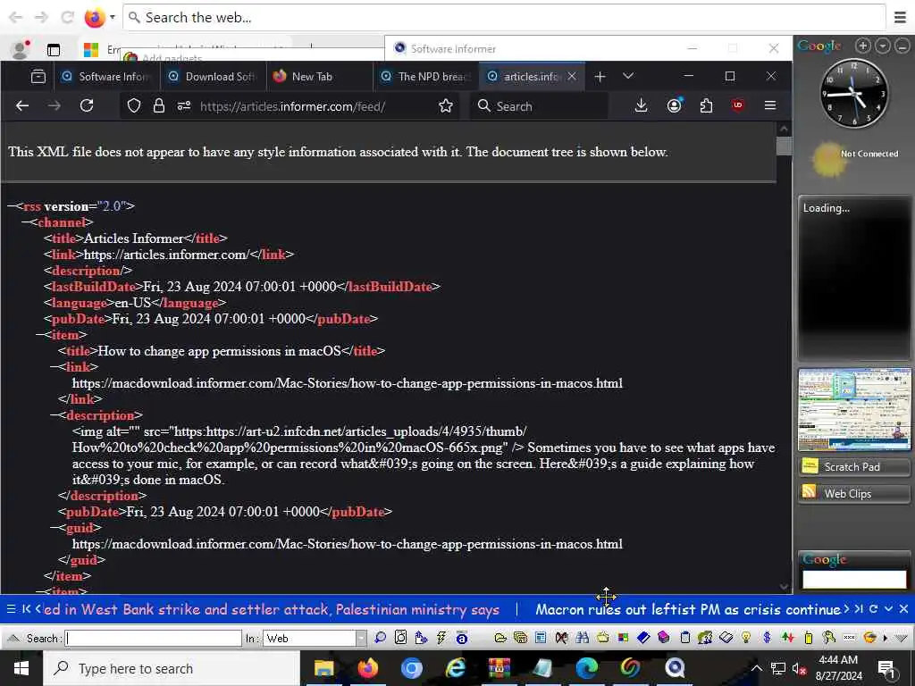
Task: Click the Google search box in sidebar
Action: click(854, 579)
